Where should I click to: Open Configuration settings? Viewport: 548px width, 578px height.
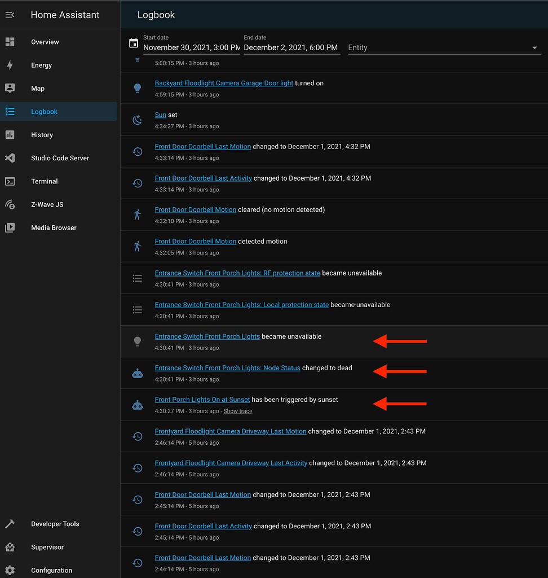10,570
